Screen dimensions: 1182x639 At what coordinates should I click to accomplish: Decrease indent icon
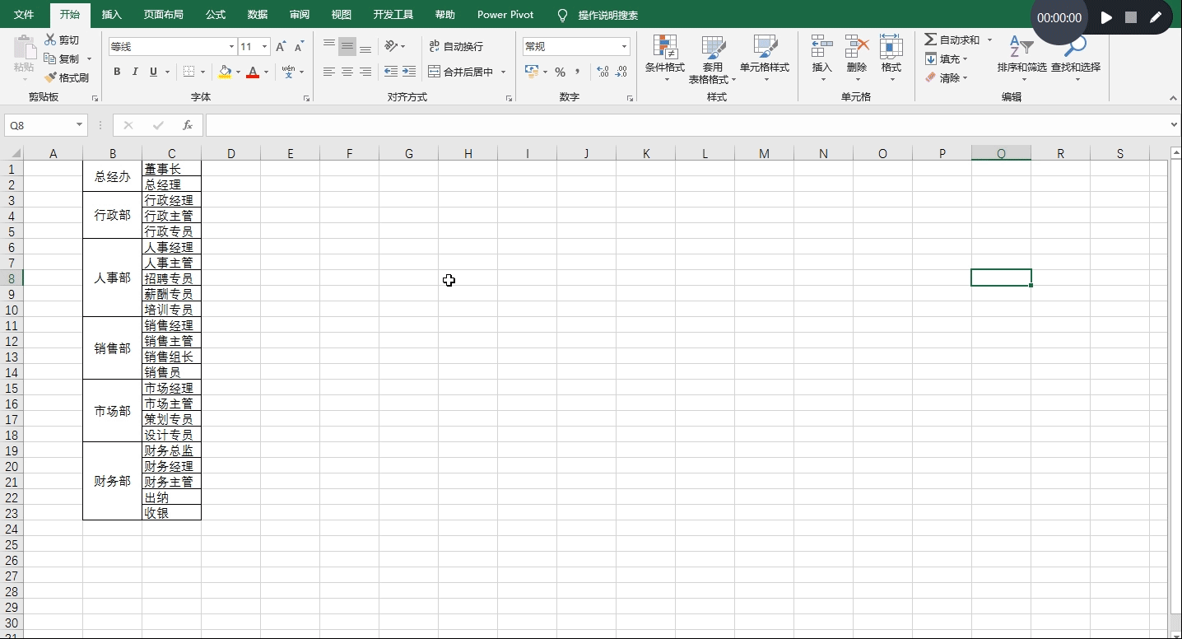[x=391, y=72]
